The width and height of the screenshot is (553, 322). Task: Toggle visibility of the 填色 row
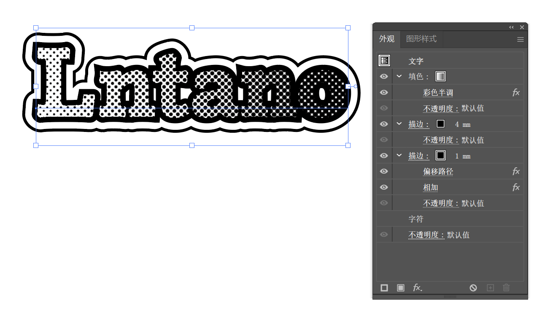(x=384, y=77)
